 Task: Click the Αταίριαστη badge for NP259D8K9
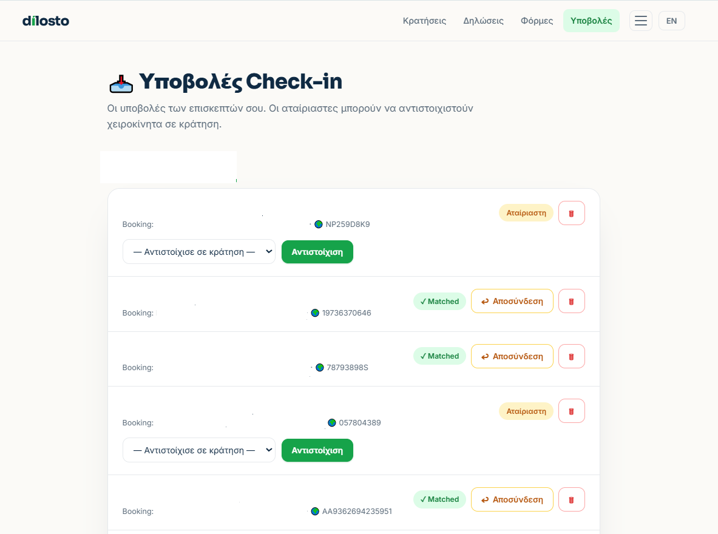click(x=526, y=213)
